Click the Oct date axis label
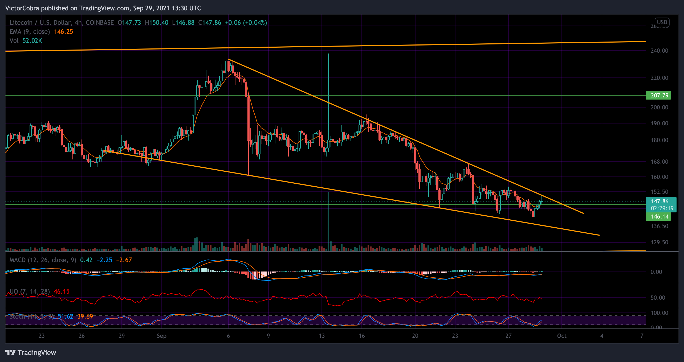684x362 pixels. (x=562, y=336)
